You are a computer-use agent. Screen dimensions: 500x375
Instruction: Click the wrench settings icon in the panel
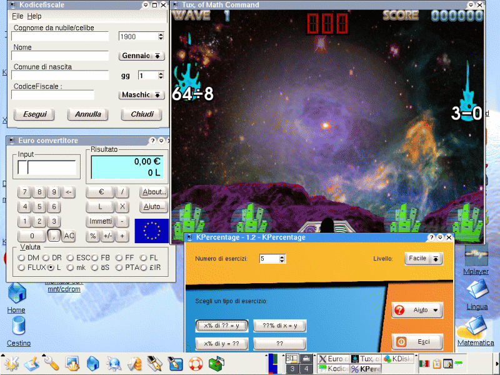51,364
